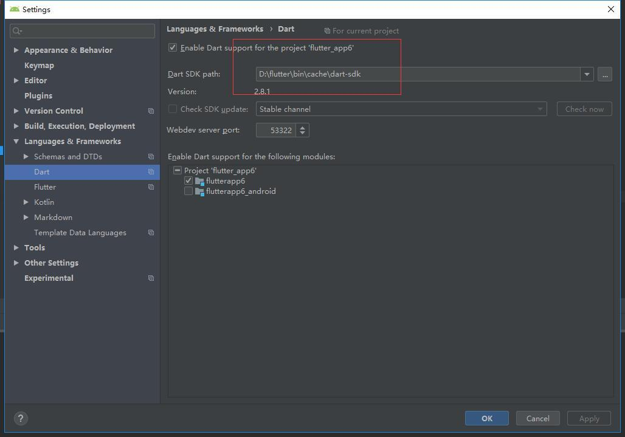Collapse Languages & Frameworks arrow

point(16,142)
